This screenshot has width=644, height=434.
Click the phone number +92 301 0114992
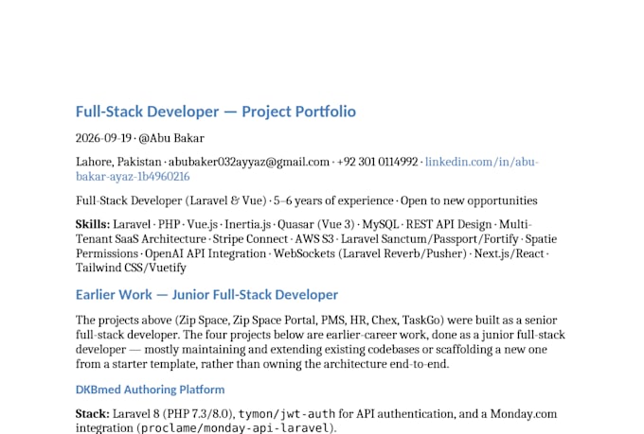click(x=377, y=162)
